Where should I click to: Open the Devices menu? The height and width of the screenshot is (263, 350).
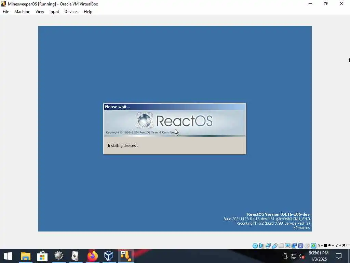click(x=71, y=12)
